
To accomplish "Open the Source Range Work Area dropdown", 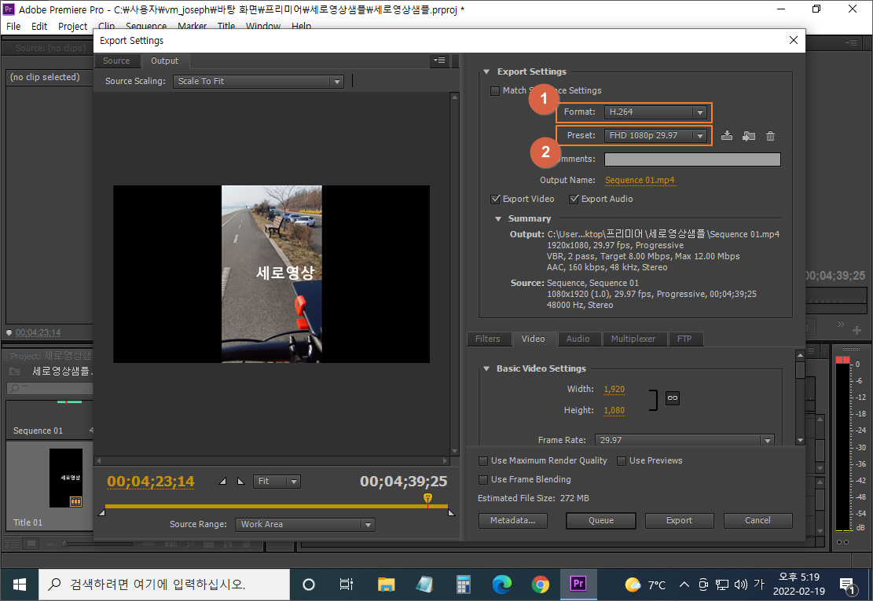I will (x=305, y=524).
